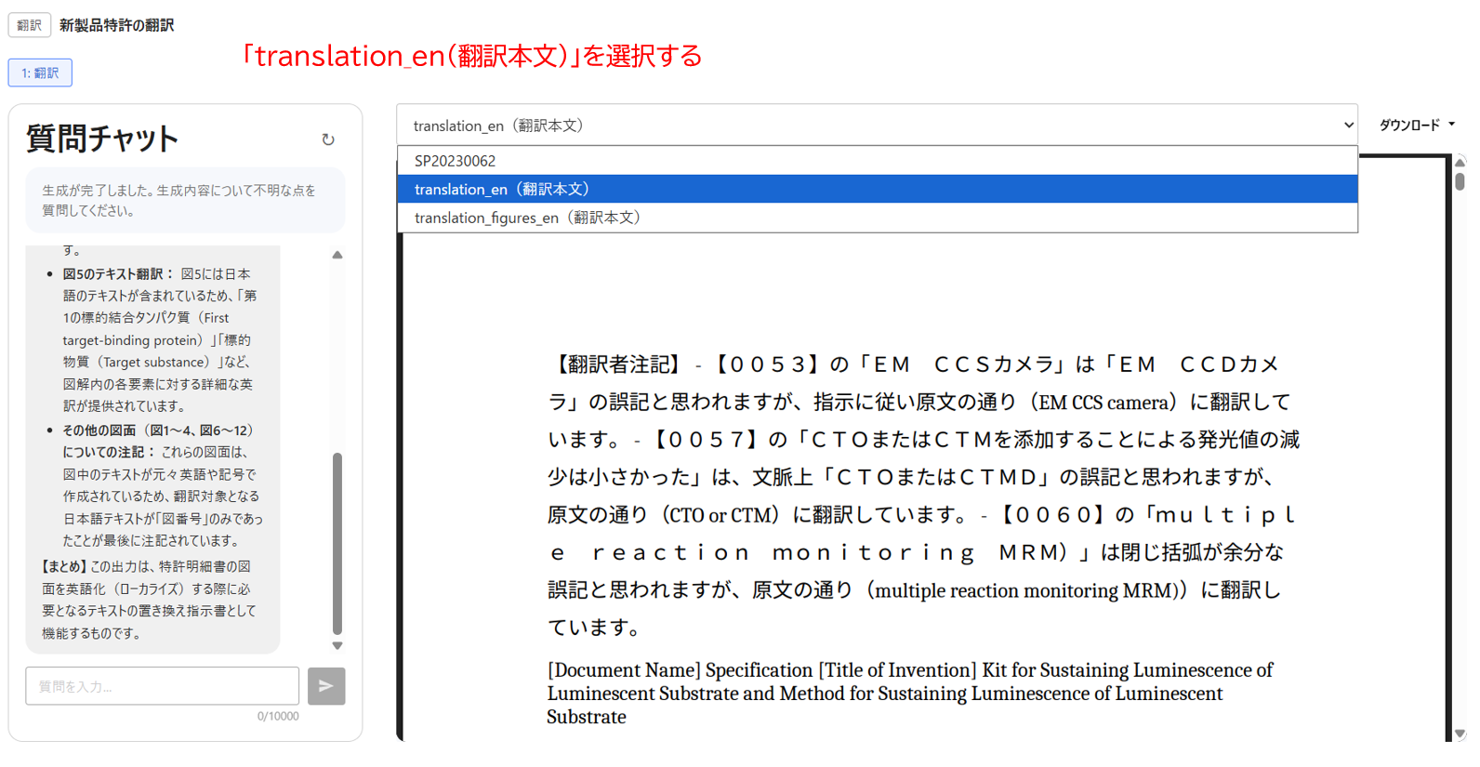
Task: Focus the 質問を入力 input field
Action: coord(162,686)
